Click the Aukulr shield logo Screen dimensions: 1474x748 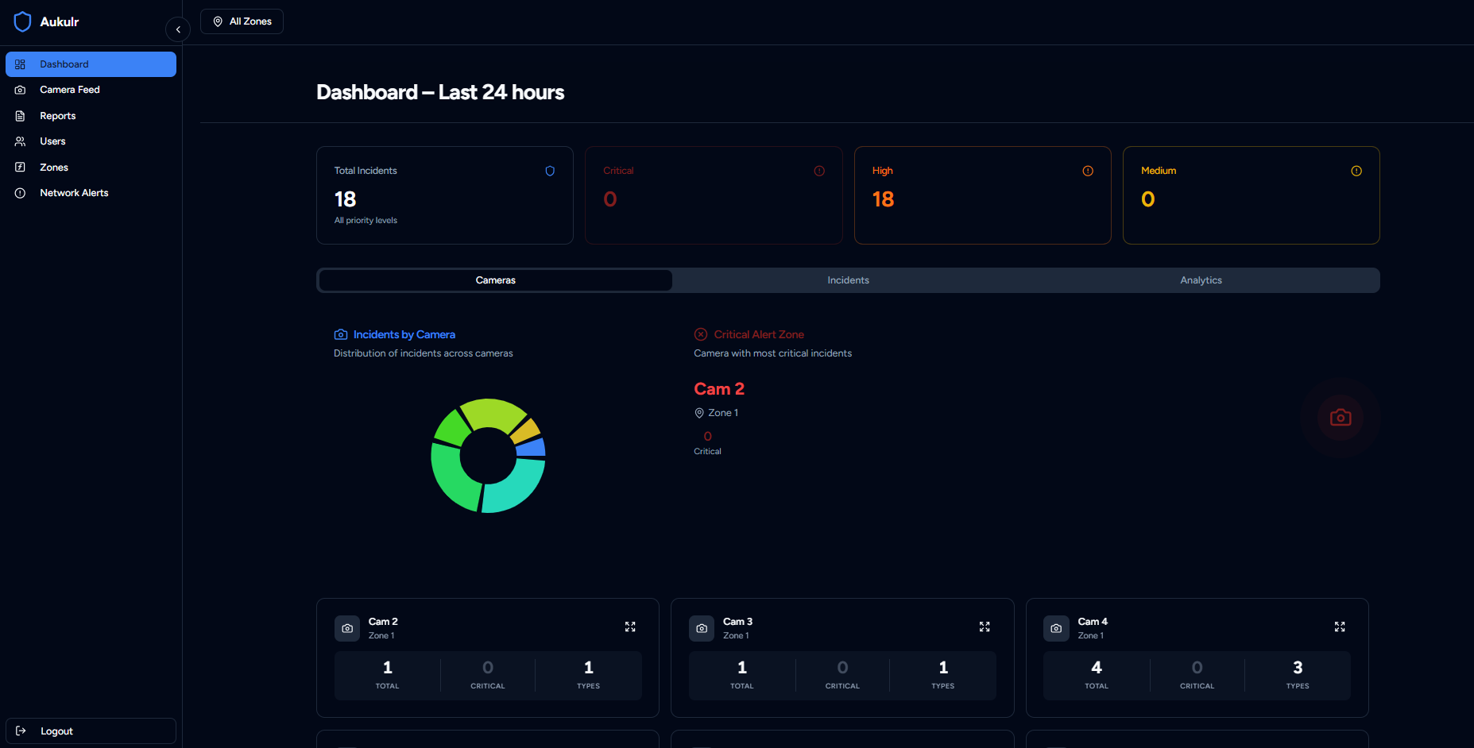[x=23, y=21]
